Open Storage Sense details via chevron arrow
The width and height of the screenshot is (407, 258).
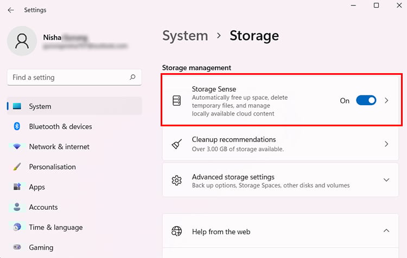point(386,101)
